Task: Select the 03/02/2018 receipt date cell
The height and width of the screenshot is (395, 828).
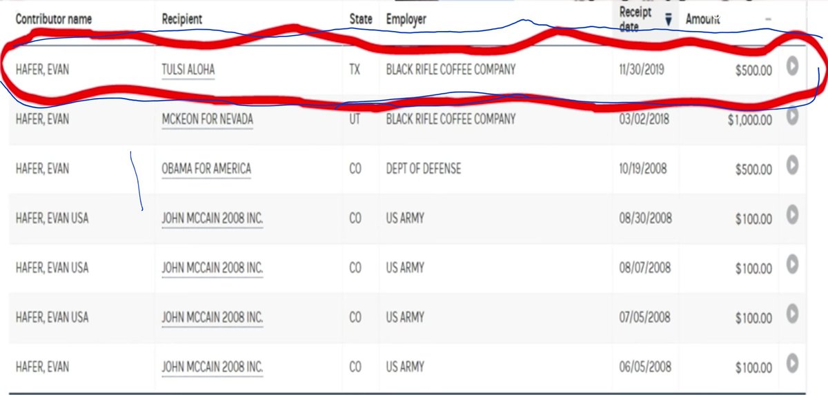Action: coord(643,119)
